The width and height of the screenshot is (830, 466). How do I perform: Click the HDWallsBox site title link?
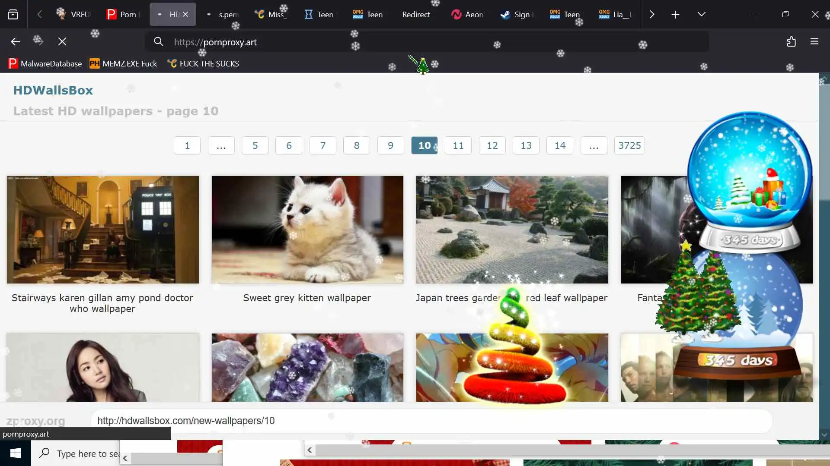click(53, 90)
